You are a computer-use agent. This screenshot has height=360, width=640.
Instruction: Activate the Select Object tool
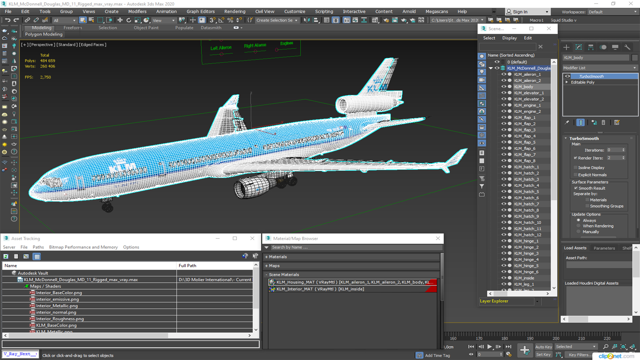coord(83,20)
